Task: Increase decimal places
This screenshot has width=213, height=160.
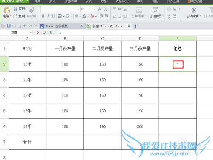Action: point(169,17)
